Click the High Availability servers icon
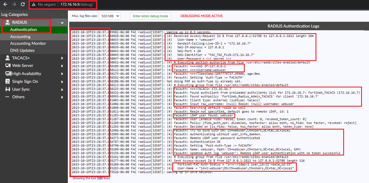The width and height of the screenshot is (369, 183). click(x=8, y=74)
